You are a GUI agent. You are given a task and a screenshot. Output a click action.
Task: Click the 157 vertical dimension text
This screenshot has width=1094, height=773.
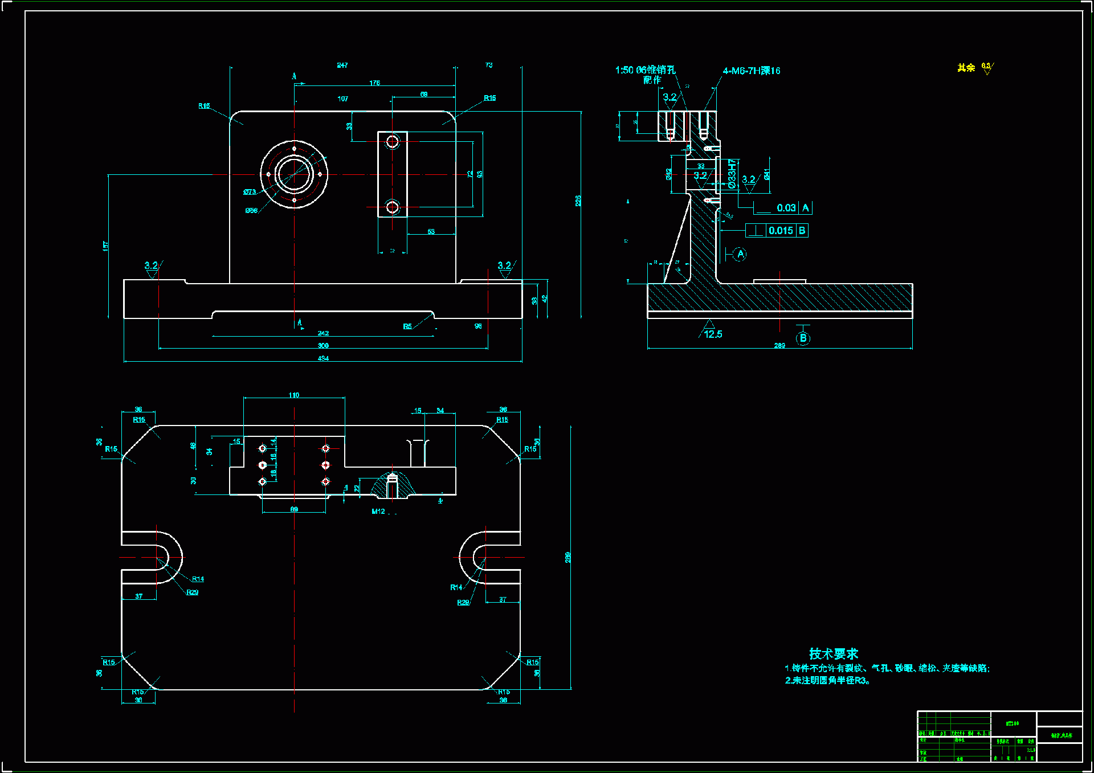[x=105, y=246]
